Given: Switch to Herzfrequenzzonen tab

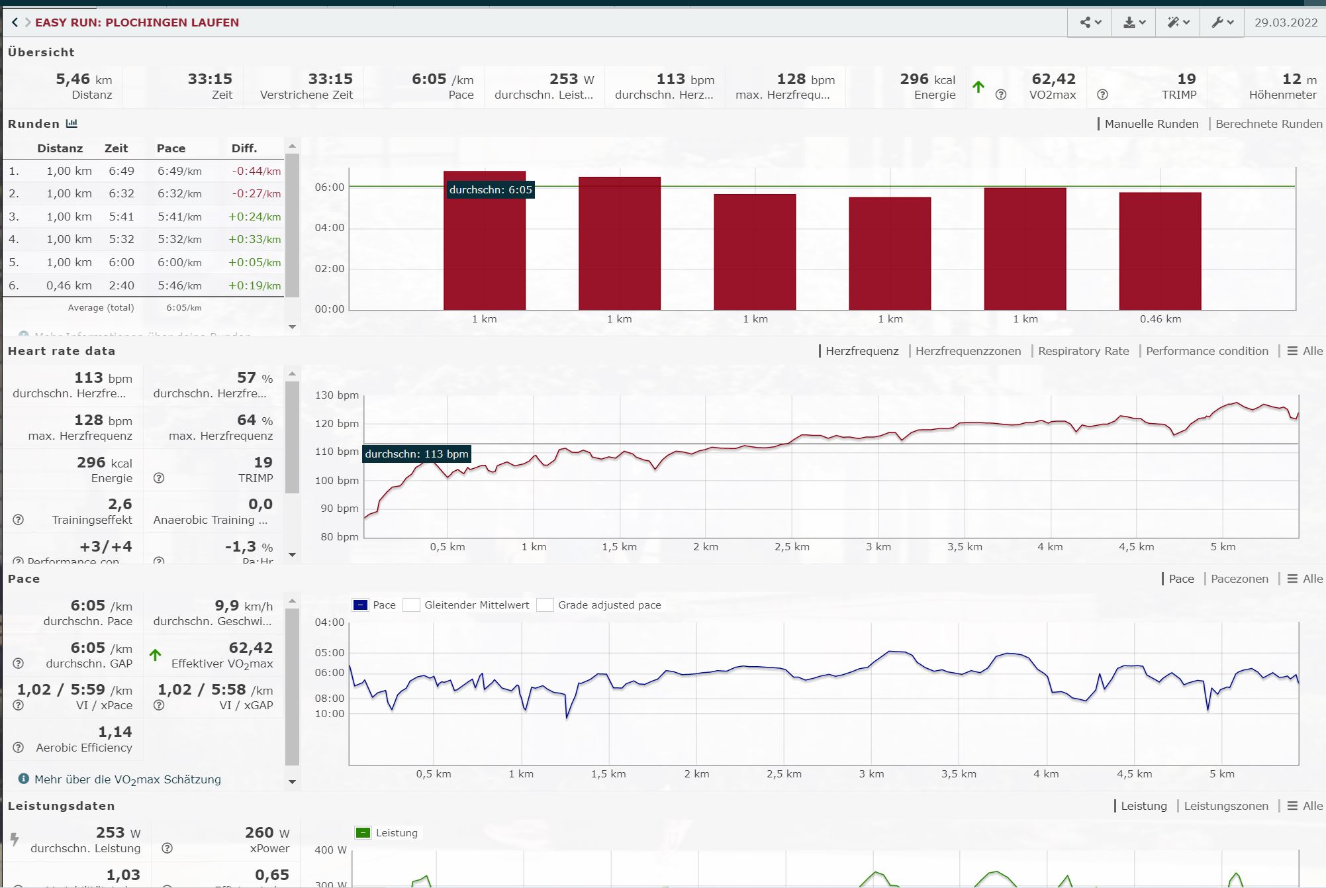Looking at the screenshot, I should [968, 351].
